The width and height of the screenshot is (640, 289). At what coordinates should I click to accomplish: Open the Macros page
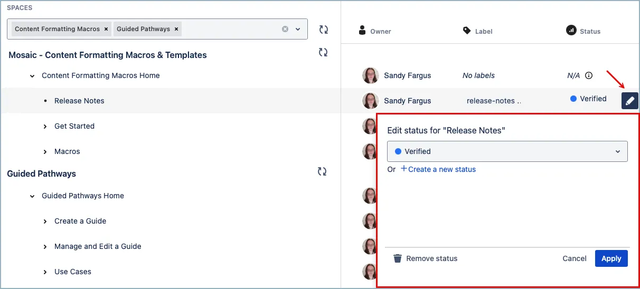pos(67,151)
